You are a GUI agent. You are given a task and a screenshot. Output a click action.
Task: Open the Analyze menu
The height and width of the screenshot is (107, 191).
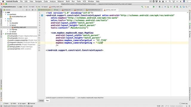pyautogui.click(x=53, y=1)
